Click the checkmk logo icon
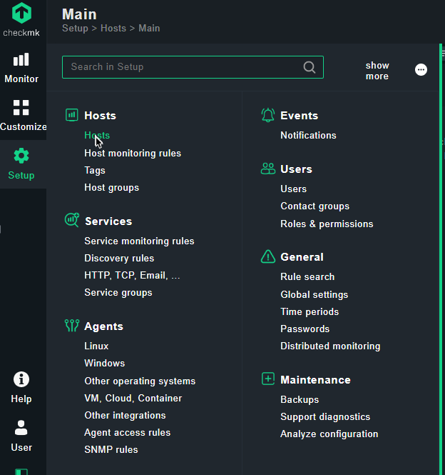 [21, 13]
